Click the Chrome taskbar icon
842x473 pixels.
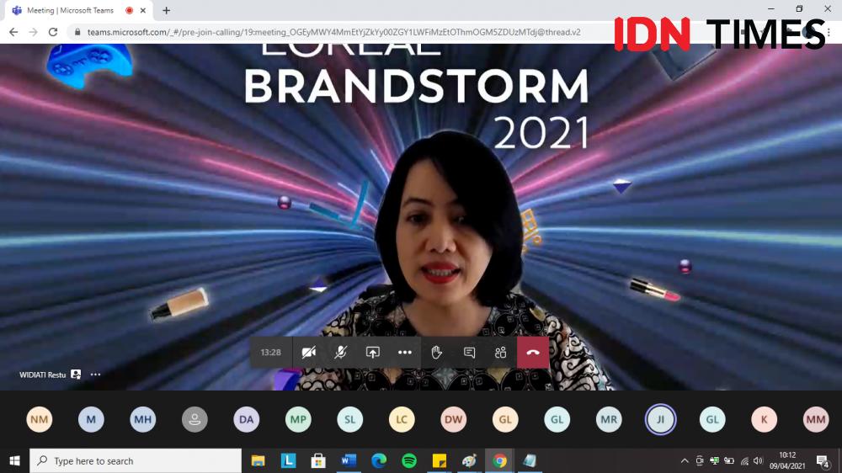(499, 460)
